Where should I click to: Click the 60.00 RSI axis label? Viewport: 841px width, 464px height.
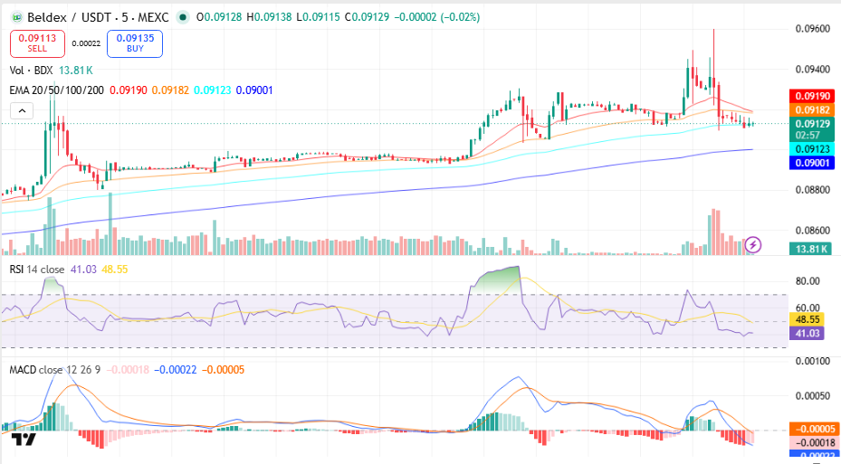(x=808, y=308)
